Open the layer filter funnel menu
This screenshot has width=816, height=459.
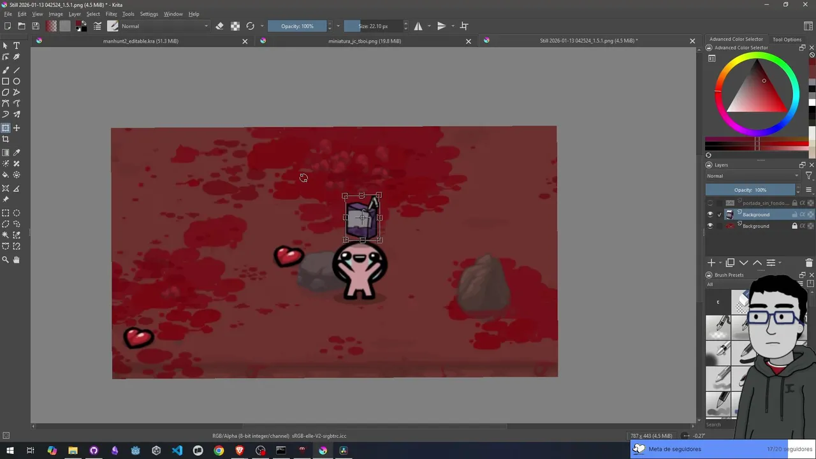[x=809, y=176]
